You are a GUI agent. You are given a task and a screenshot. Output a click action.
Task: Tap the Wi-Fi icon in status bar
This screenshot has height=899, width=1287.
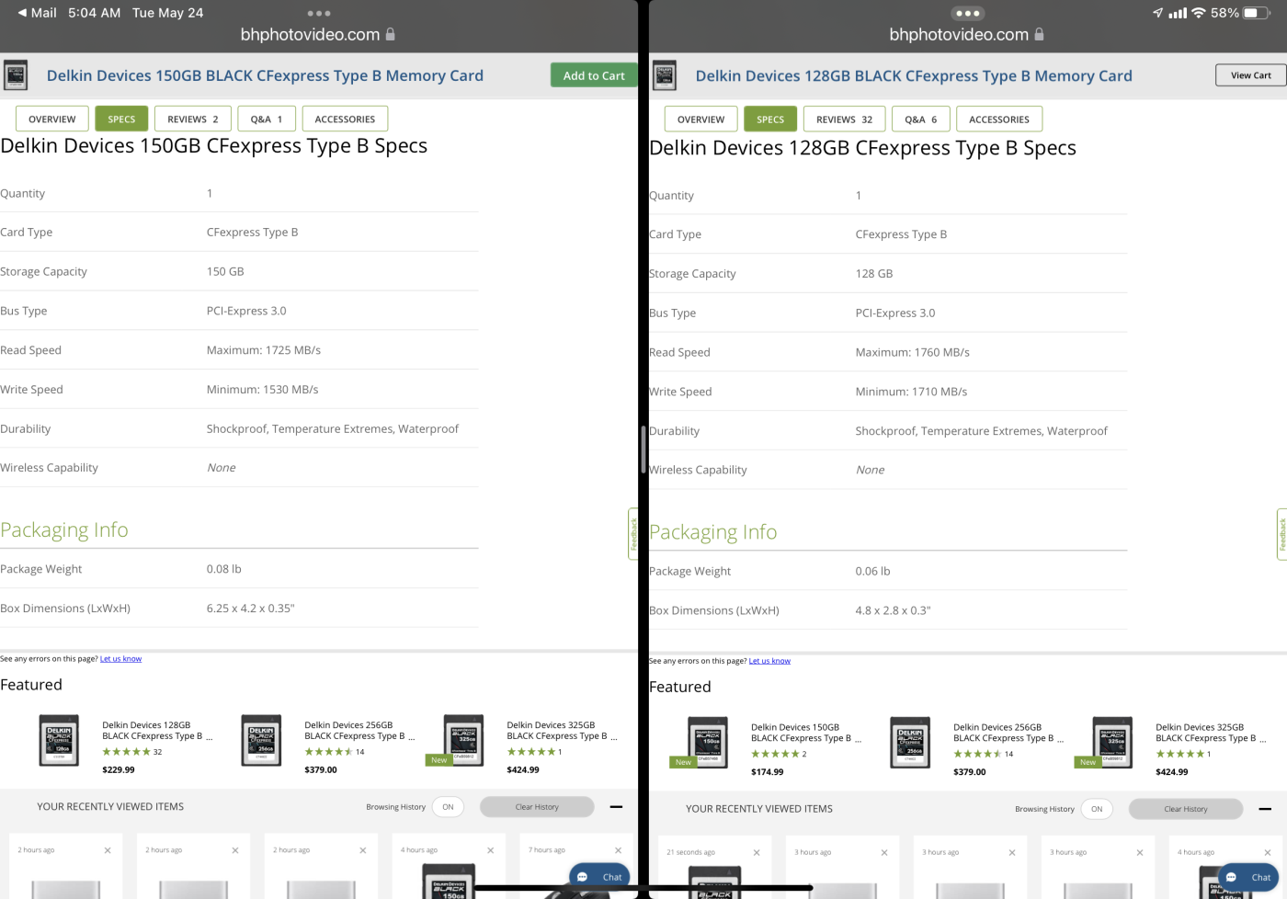pyautogui.click(x=1198, y=13)
